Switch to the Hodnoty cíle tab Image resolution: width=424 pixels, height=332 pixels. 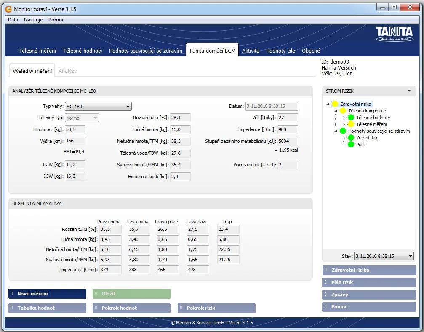(280, 51)
